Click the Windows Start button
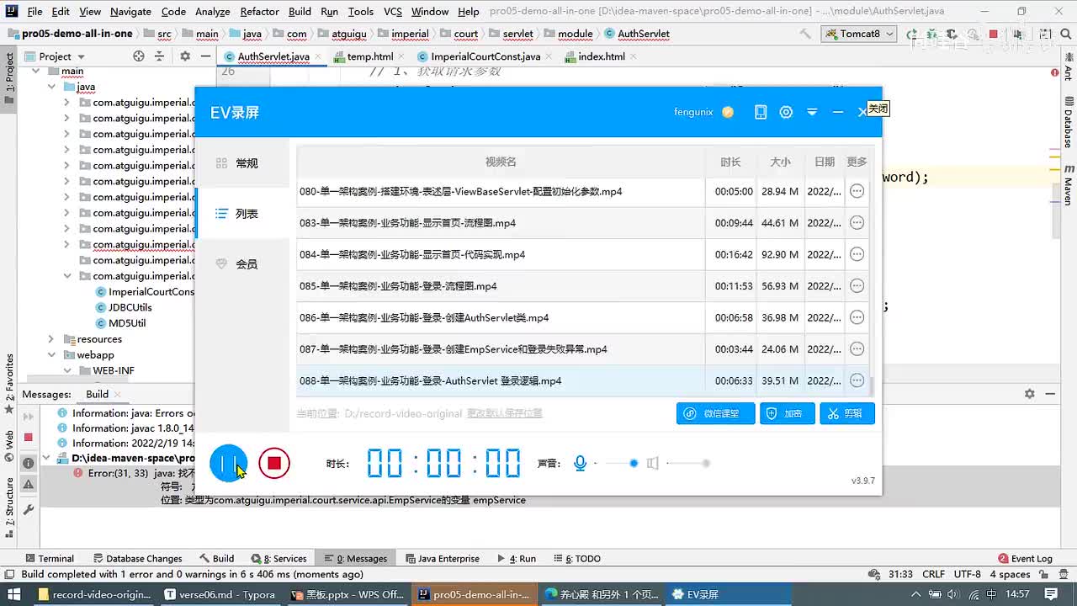Viewport: 1077px width, 606px height. pos(15,594)
